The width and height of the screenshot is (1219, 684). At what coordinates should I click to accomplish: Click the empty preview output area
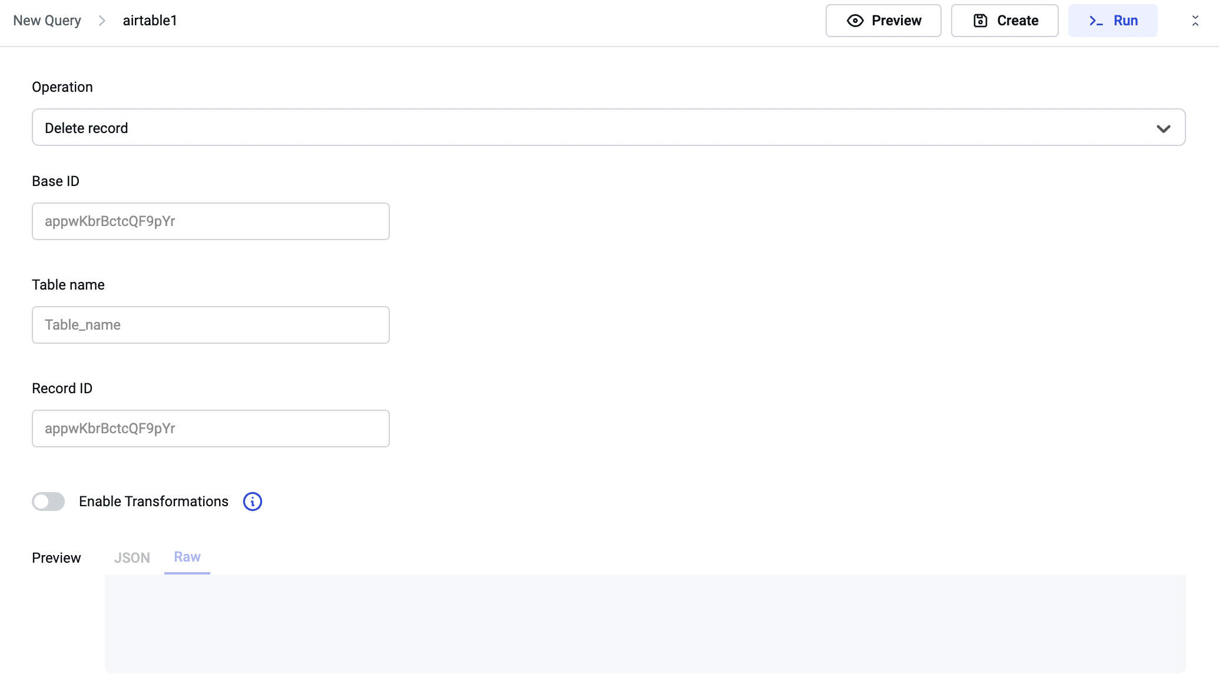click(645, 623)
